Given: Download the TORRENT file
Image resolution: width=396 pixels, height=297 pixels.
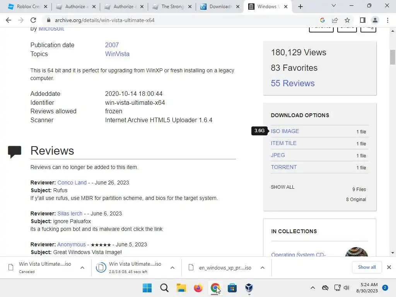Looking at the screenshot, I should click(283, 167).
